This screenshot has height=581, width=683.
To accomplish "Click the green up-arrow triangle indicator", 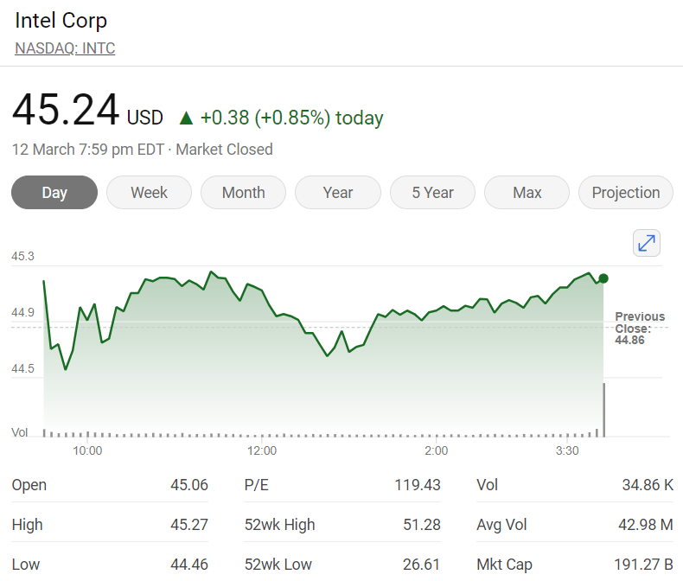I will point(186,118).
